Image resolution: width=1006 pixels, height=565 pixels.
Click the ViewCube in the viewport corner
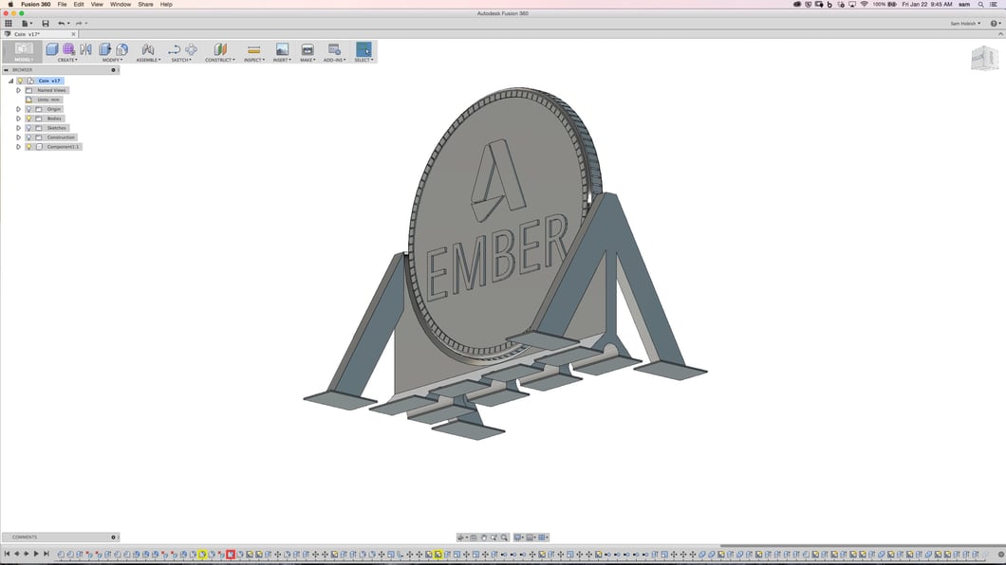coord(983,59)
